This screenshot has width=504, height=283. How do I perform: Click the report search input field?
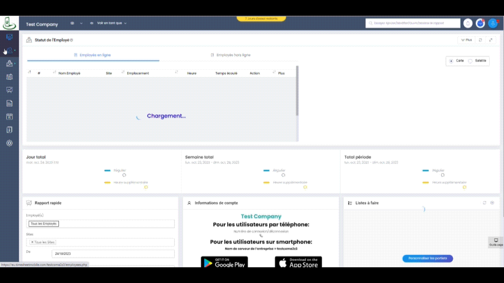click(x=413, y=23)
